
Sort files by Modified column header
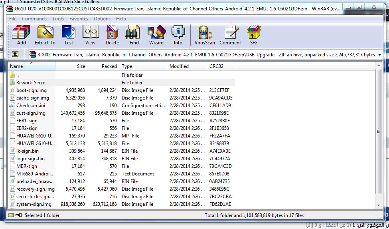click(x=187, y=66)
